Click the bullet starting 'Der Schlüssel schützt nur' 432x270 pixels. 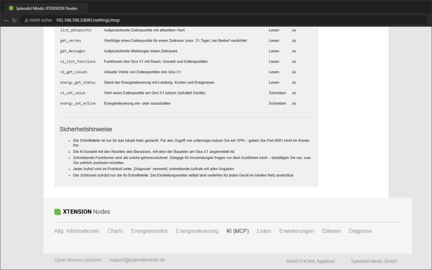[x=183, y=176]
